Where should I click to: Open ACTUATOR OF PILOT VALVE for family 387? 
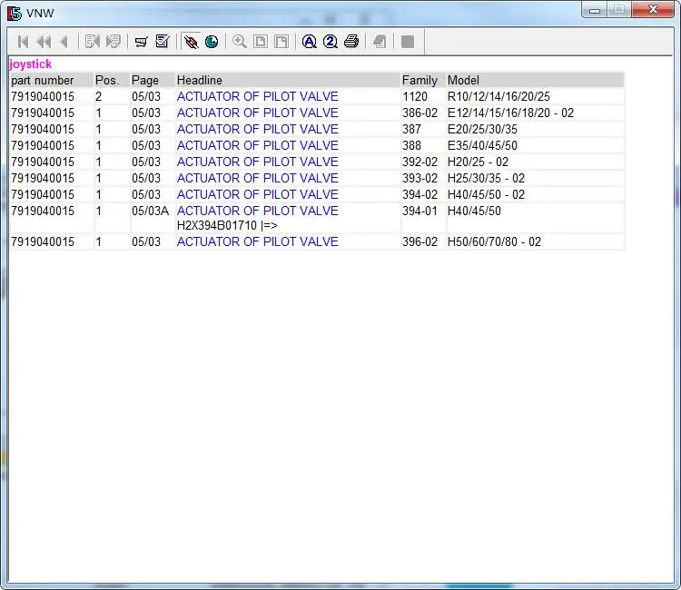point(257,129)
